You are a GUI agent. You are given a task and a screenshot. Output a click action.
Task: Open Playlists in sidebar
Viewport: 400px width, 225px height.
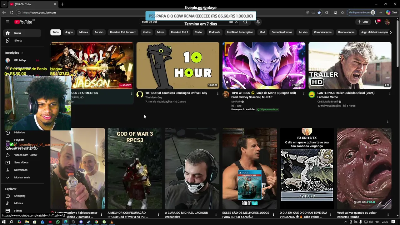[22, 140]
